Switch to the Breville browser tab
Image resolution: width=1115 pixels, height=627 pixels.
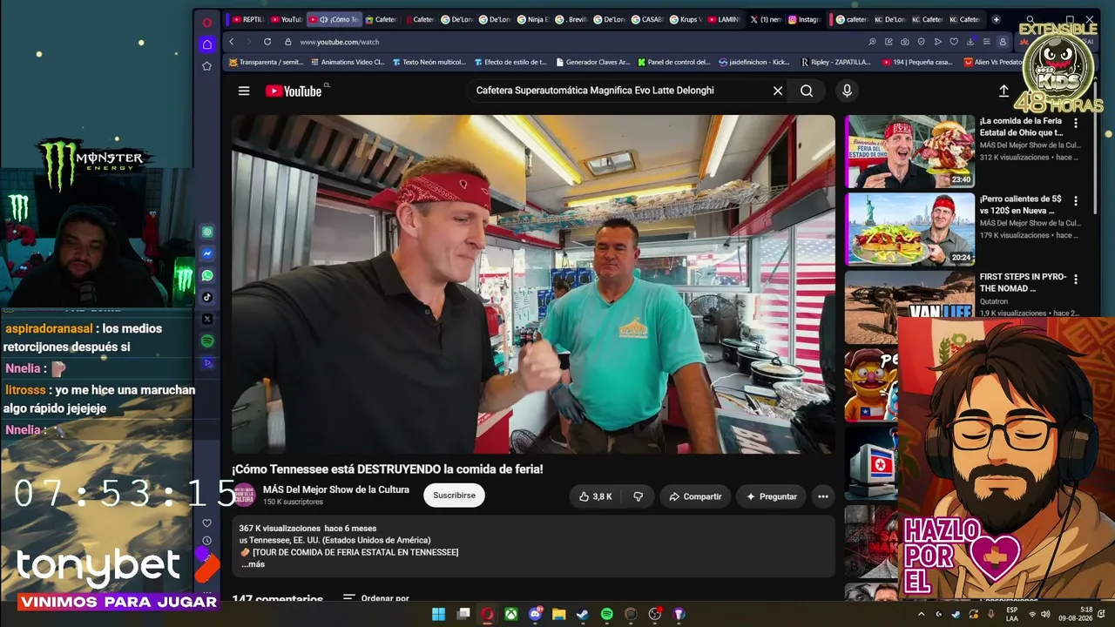tap(572, 19)
